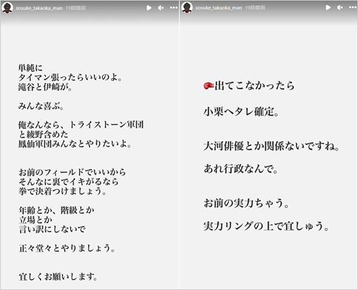Click the line 拳で決着つけましょう。
The image size is (358, 290).
pyautogui.click(x=63, y=192)
